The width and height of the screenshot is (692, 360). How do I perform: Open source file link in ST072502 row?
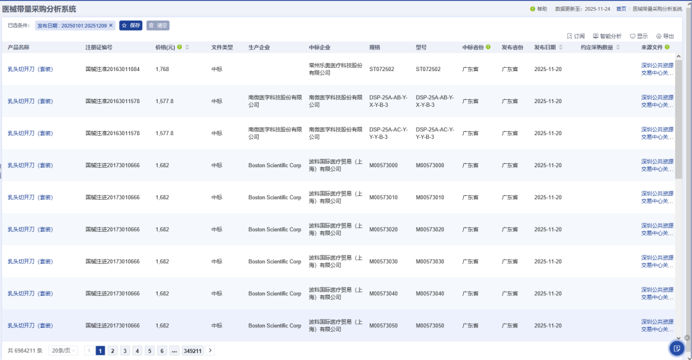657,69
